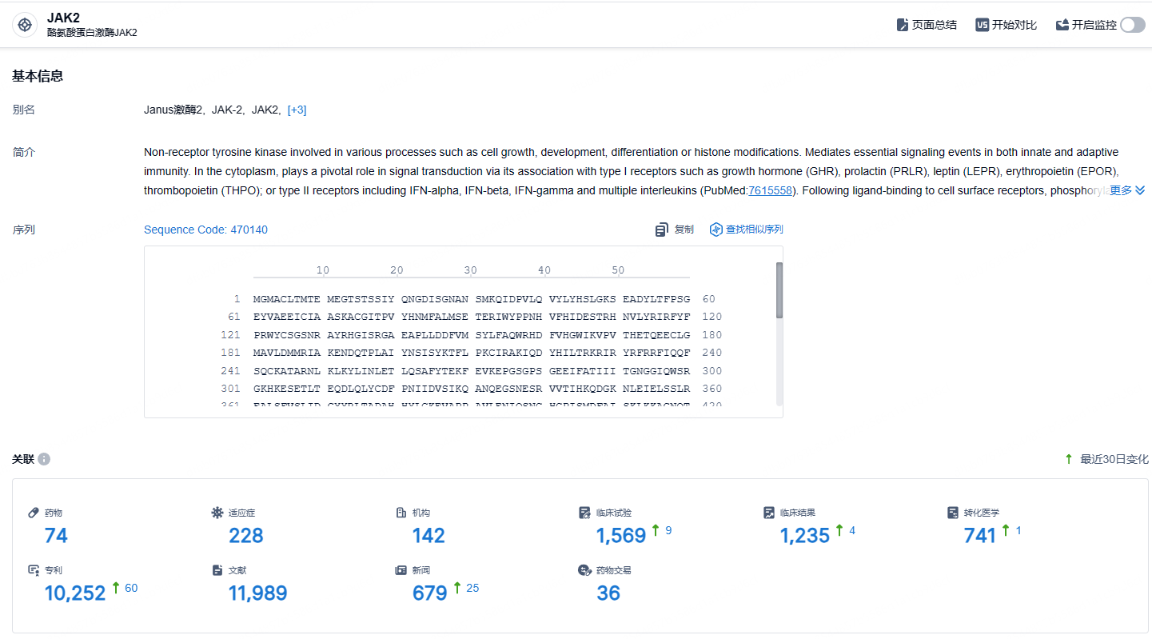Open PubMed reference 7615558
The height and width of the screenshot is (639, 1152).
point(770,190)
